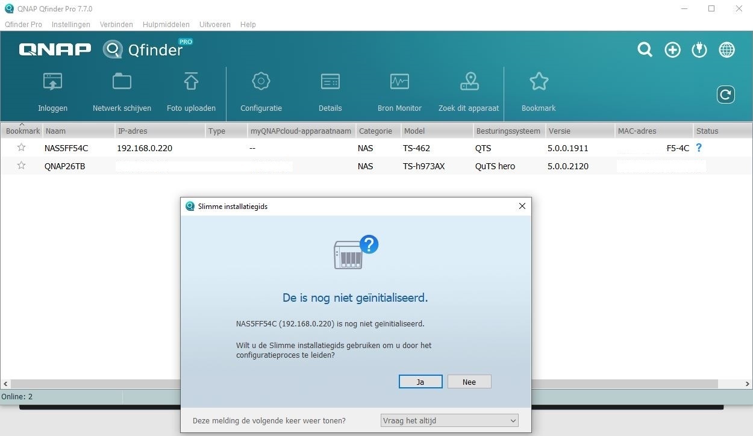753x436 pixels.
Task: Click version 5.0.0.1911 cell
Action: coord(568,148)
